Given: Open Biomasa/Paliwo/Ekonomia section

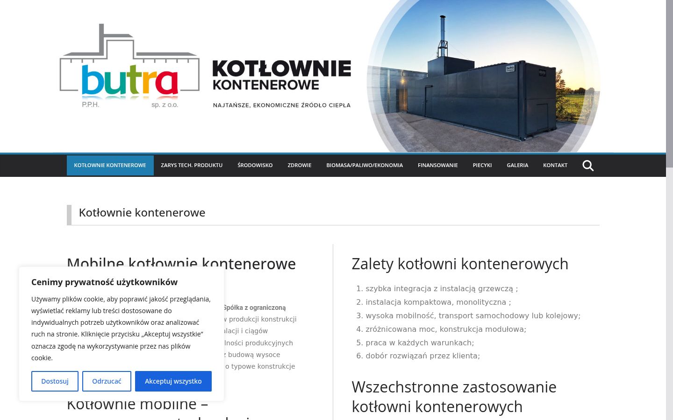Looking at the screenshot, I should (x=365, y=165).
